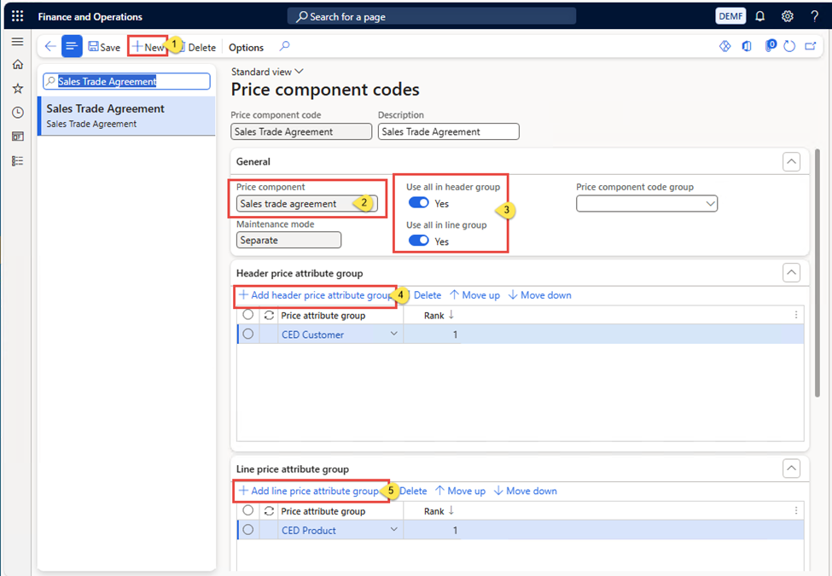Open Recent clock in the sidebar
The image size is (832, 576).
tap(18, 113)
